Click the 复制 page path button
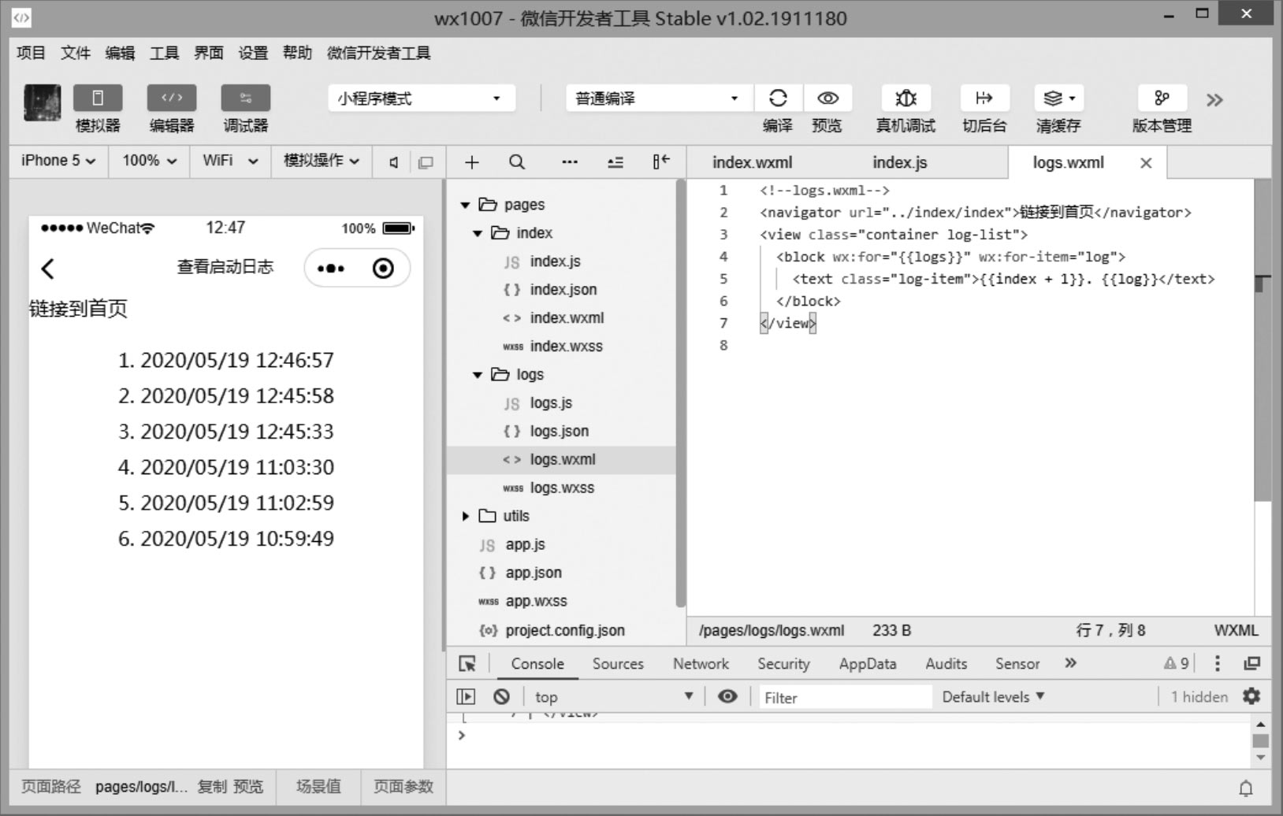The image size is (1283, 816). [211, 787]
